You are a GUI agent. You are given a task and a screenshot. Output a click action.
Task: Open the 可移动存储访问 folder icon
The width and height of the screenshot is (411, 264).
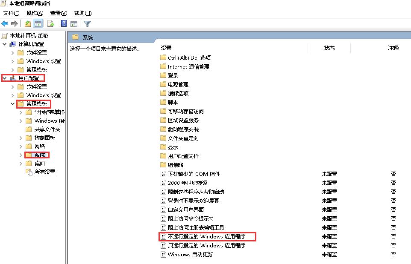point(163,111)
